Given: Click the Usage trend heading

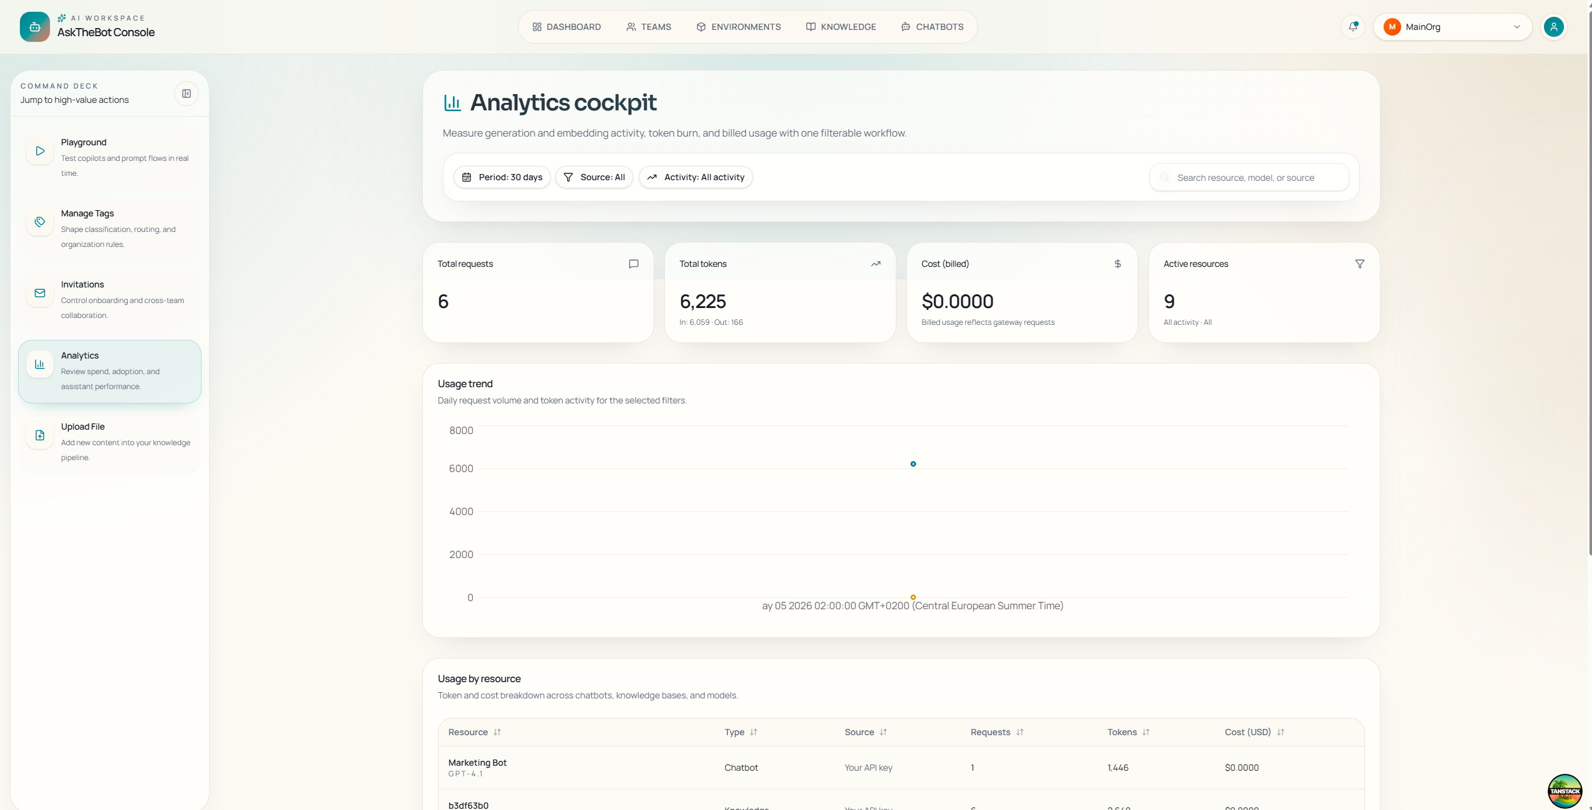Looking at the screenshot, I should click(465, 383).
